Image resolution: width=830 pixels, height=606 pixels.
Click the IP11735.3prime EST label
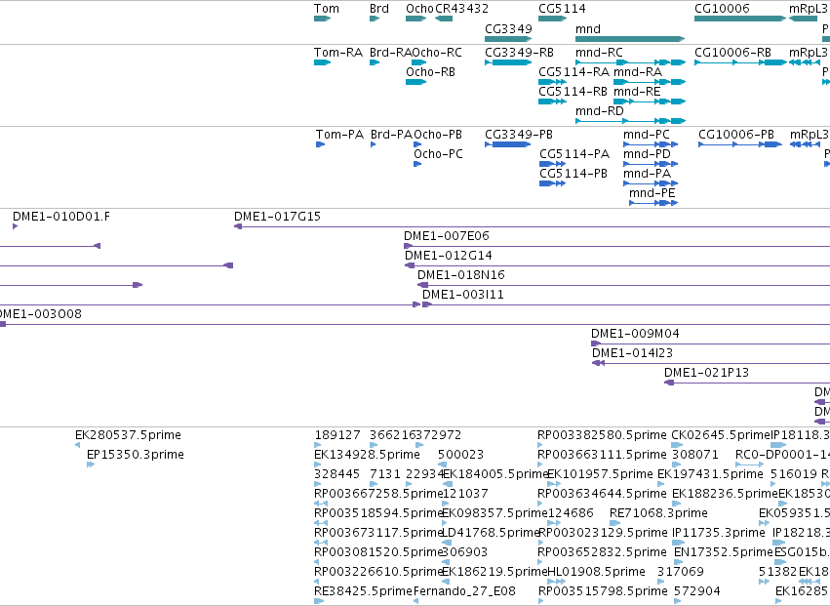[x=719, y=534]
